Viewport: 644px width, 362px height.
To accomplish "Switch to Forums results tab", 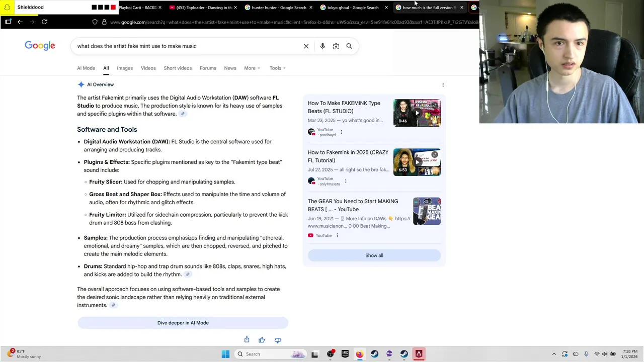I will point(208,68).
